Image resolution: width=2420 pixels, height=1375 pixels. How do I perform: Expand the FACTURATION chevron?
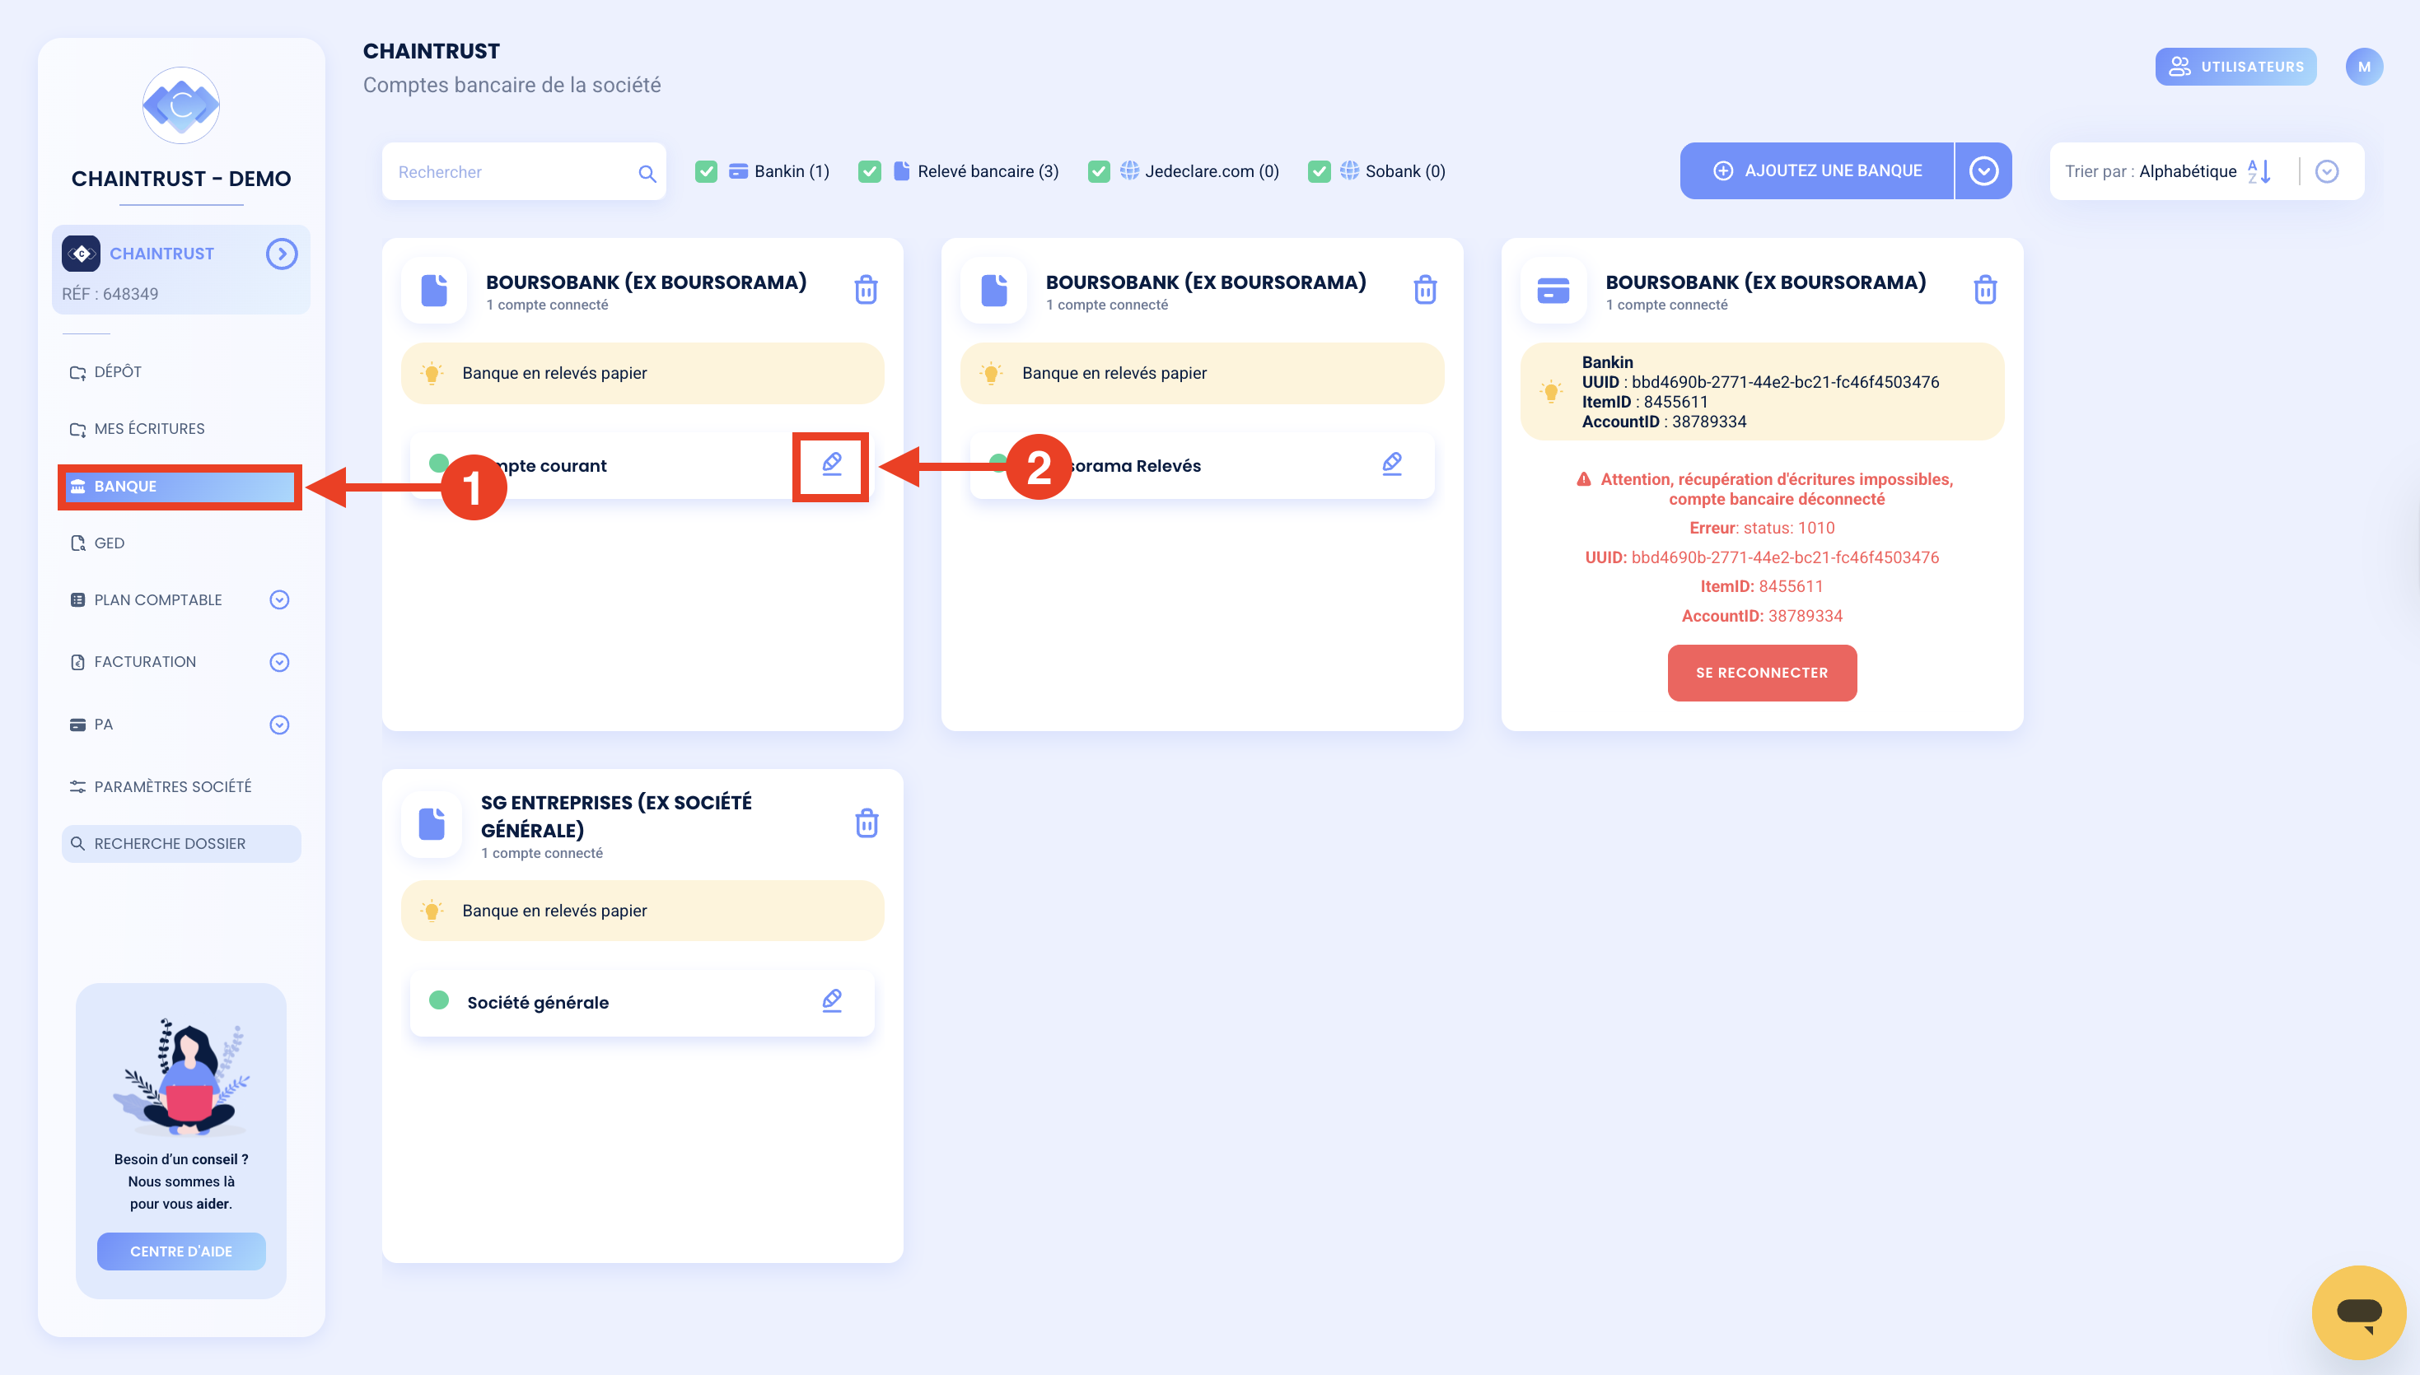point(279,662)
